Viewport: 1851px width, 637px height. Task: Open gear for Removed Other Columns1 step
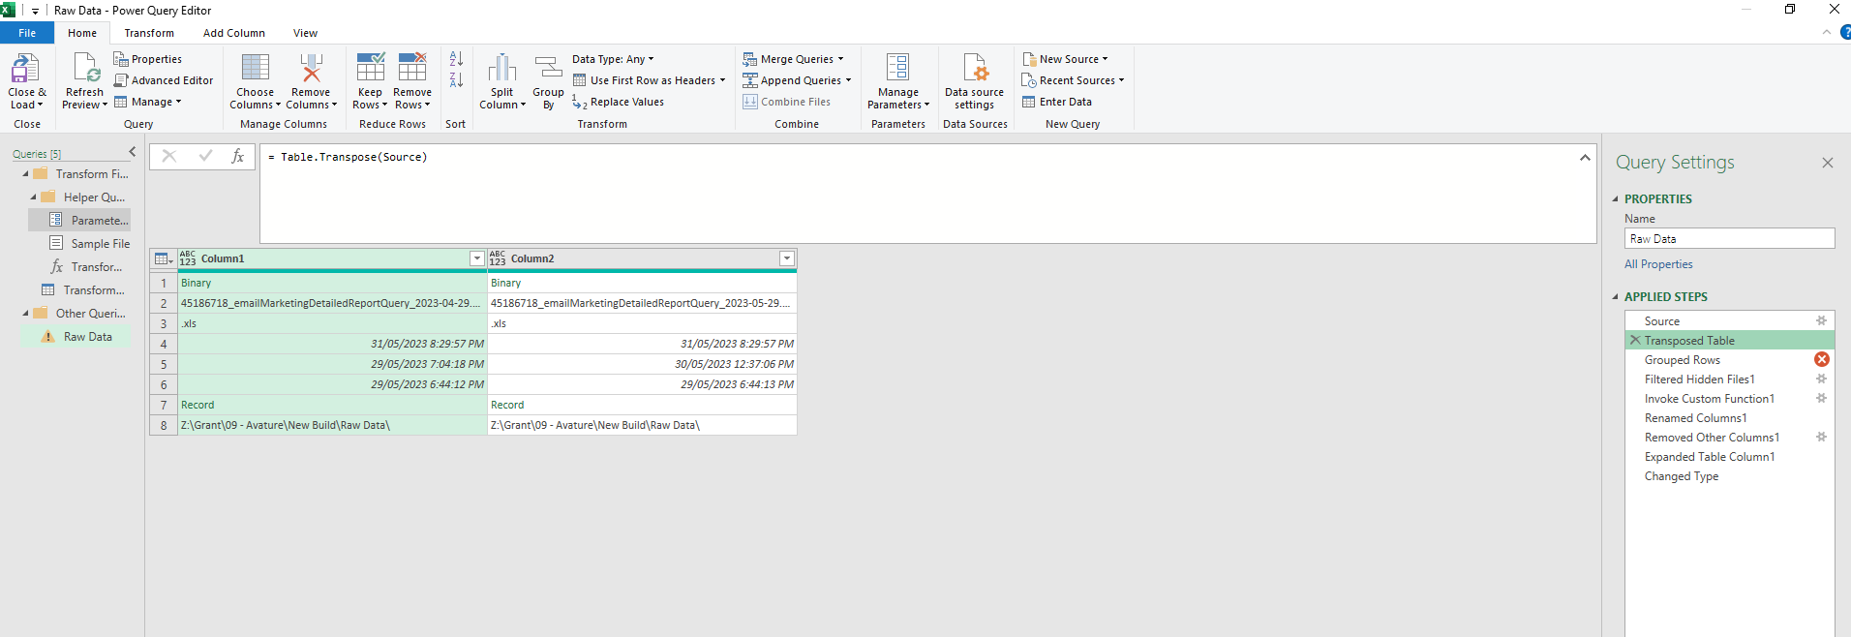[1821, 437]
